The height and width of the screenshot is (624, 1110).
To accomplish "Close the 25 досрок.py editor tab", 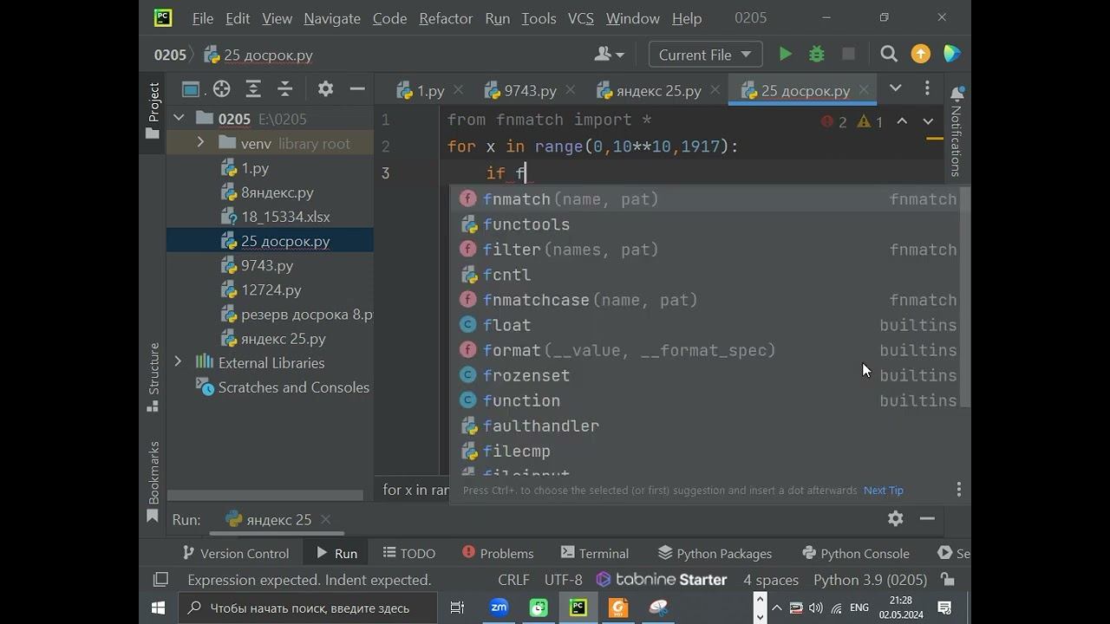I will [x=864, y=90].
